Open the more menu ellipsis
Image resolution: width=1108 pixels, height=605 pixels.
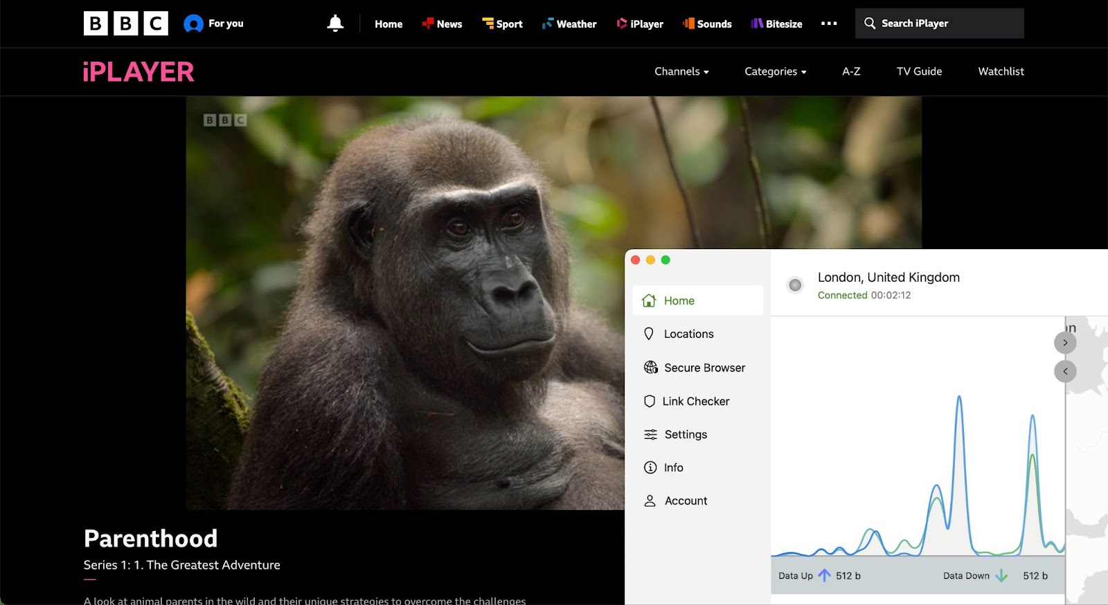coord(829,24)
